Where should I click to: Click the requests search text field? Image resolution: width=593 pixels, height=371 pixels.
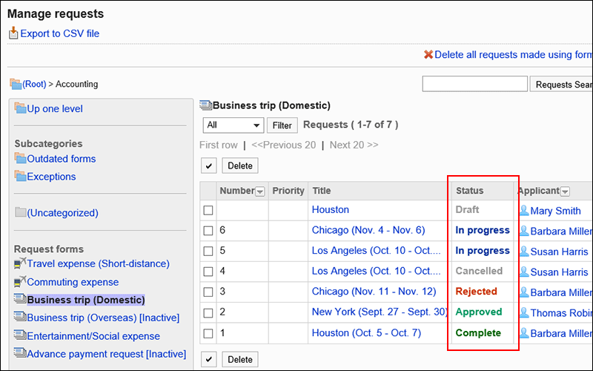click(475, 84)
